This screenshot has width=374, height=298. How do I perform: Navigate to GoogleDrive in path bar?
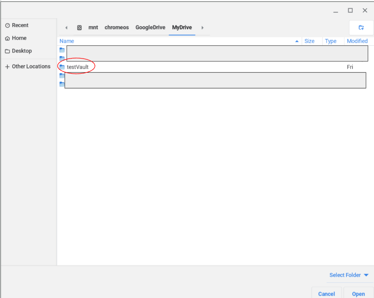point(150,28)
